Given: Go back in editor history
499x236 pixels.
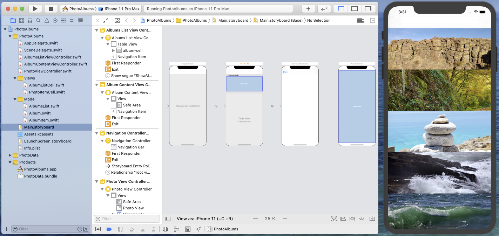Looking at the screenshot, I should click(x=127, y=20).
